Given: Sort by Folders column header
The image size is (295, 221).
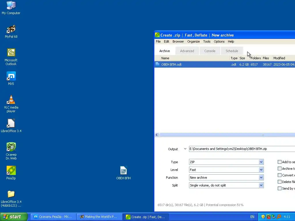Looking at the screenshot, I should [x=256, y=58].
